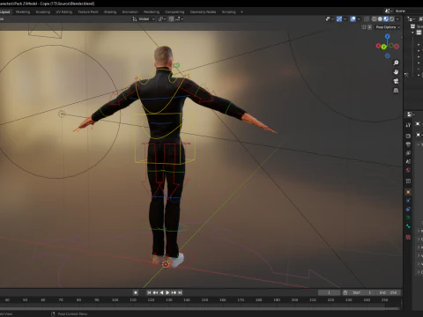Click the current frame number field

tap(329, 292)
